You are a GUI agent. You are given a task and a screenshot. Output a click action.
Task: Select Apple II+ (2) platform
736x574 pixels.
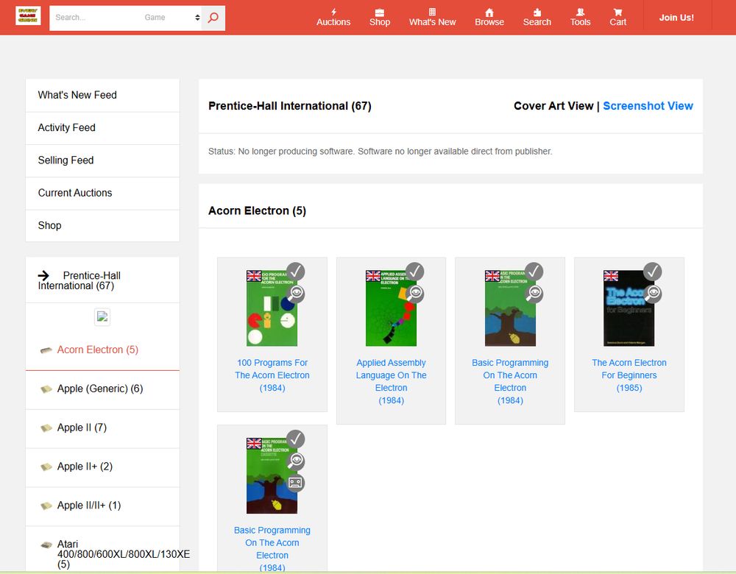click(85, 467)
